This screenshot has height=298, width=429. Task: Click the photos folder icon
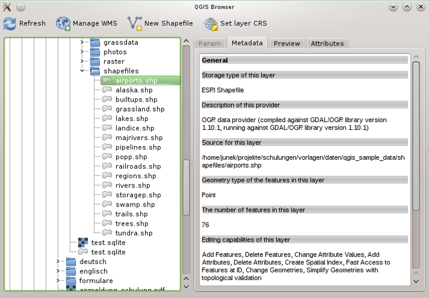(x=95, y=52)
